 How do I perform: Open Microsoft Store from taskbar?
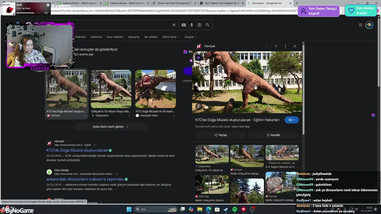click(x=217, y=209)
